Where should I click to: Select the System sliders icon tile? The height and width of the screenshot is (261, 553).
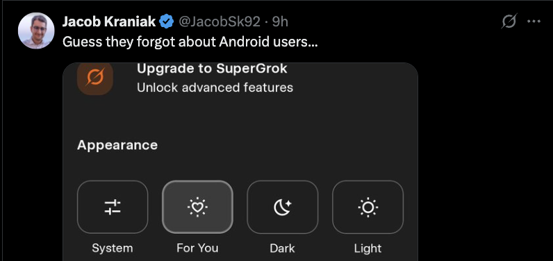click(113, 207)
